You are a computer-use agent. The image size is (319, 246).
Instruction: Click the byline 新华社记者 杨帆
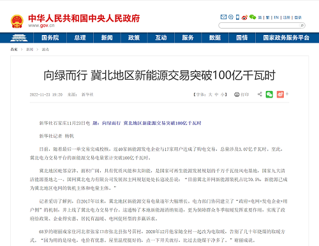click(57, 136)
